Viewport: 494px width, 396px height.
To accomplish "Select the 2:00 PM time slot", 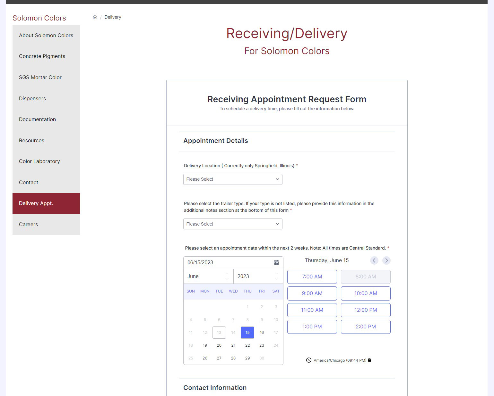I will click(x=366, y=327).
